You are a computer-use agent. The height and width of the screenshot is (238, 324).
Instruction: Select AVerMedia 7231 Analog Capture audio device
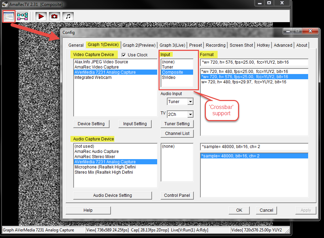click(115, 162)
